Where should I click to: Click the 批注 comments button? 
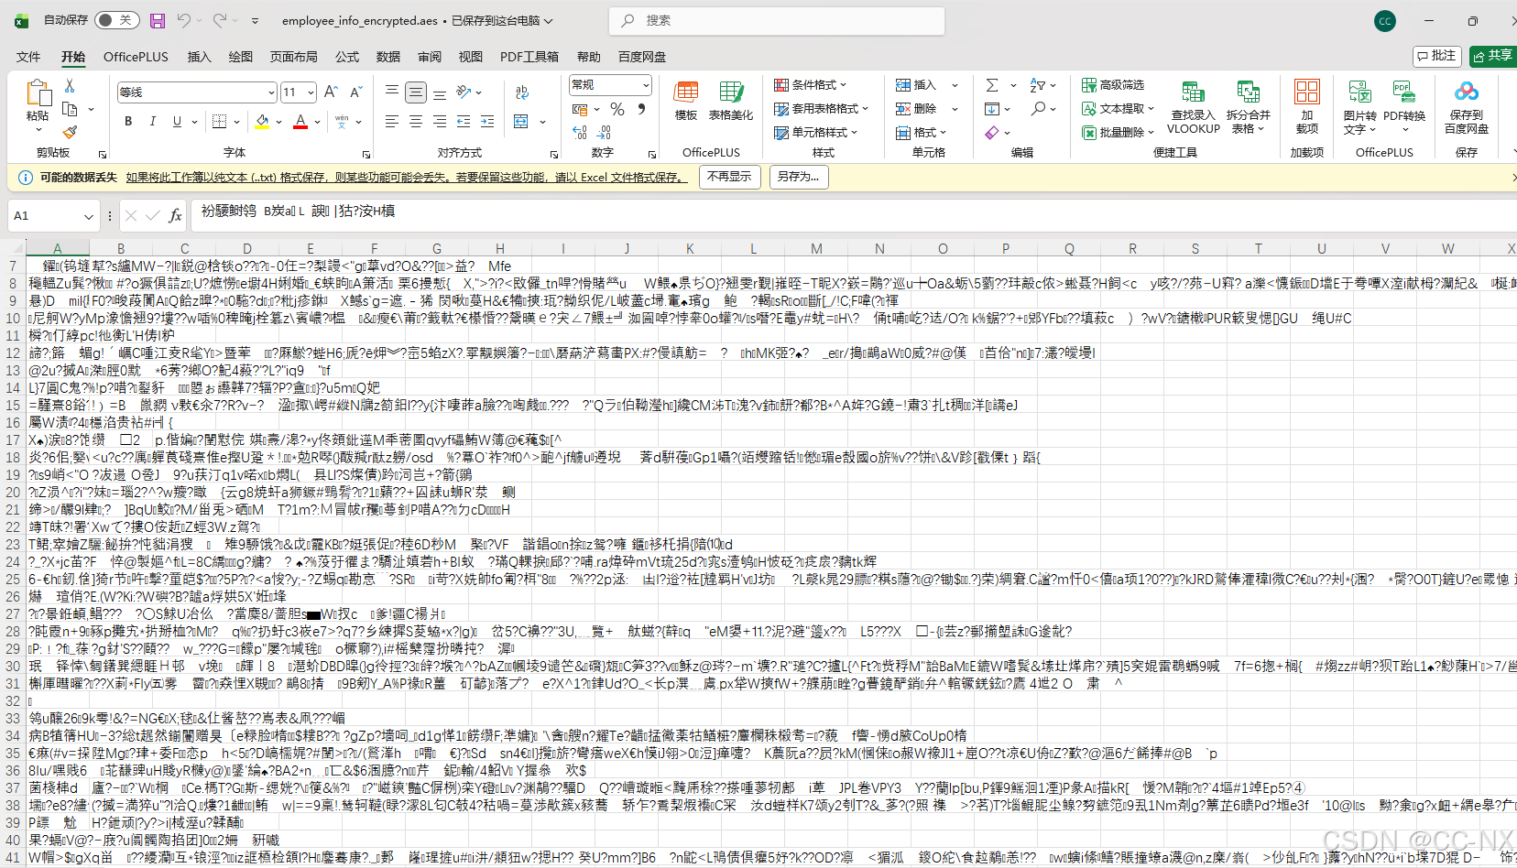click(x=1436, y=56)
